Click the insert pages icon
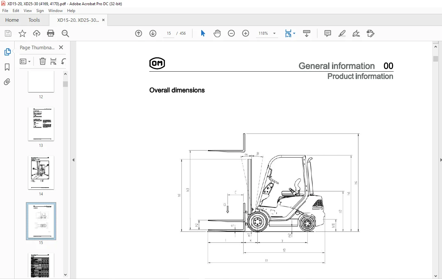Image resolution: width=442 pixels, height=279 pixels. coord(54,61)
